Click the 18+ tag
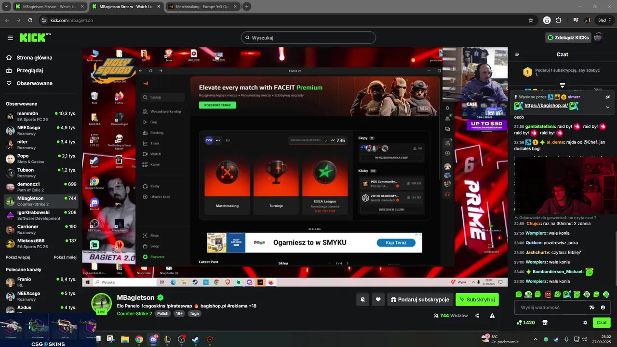 179,313
